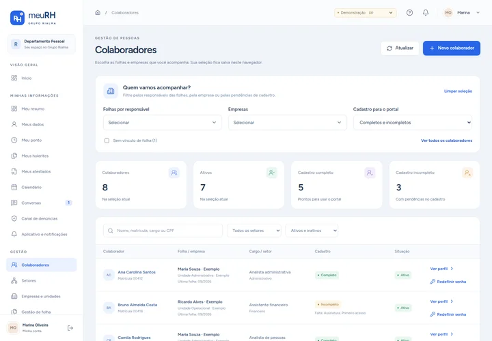Viewport: 492px width, 341px height.
Task: Open the Todos os setores filter
Action: click(x=254, y=231)
